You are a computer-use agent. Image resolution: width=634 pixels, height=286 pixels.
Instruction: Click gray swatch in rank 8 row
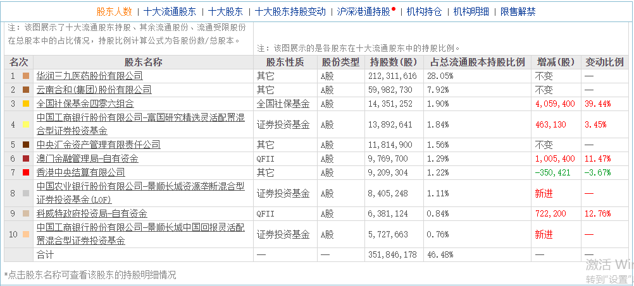pyautogui.click(x=27, y=193)
